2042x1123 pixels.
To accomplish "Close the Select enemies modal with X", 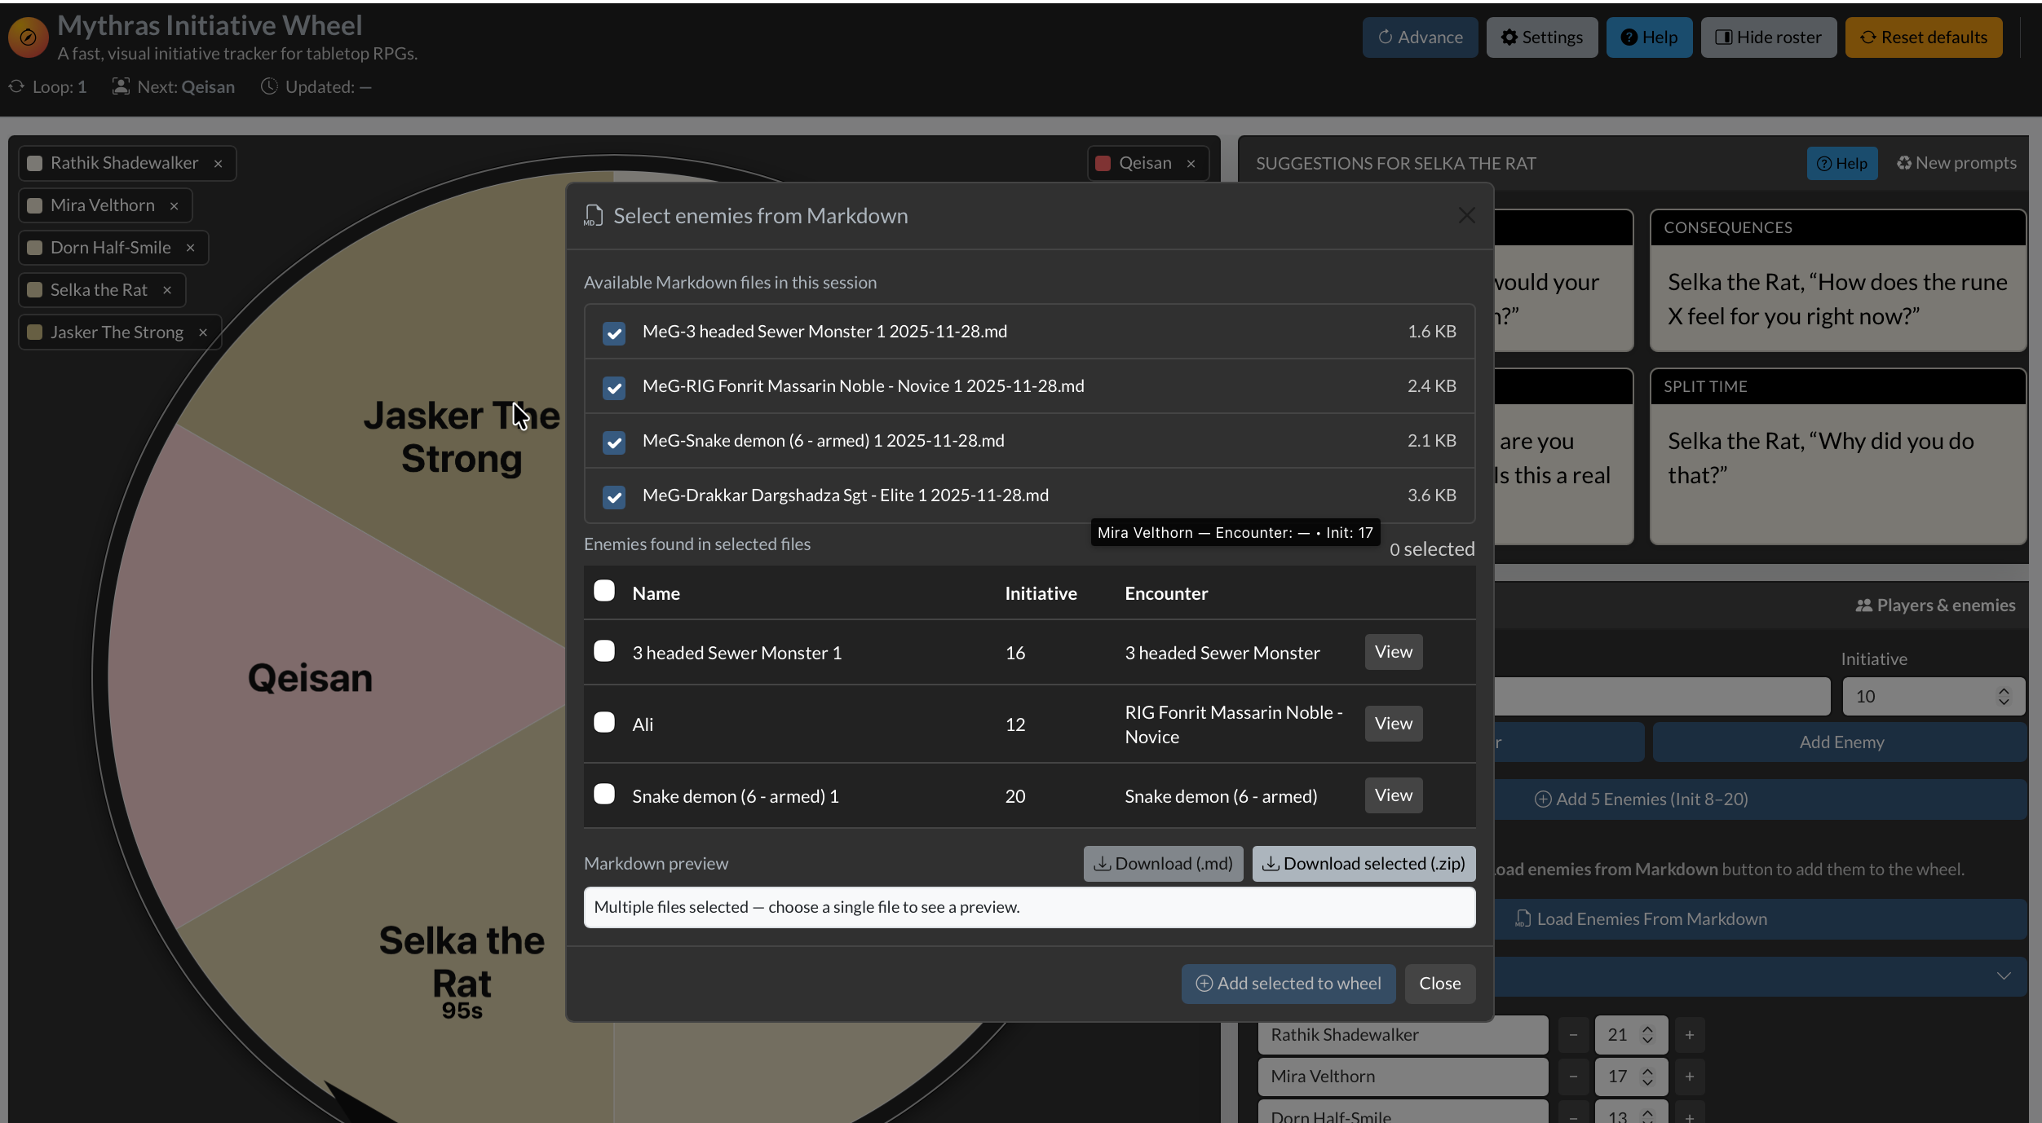I will [x=1466, y=216].
